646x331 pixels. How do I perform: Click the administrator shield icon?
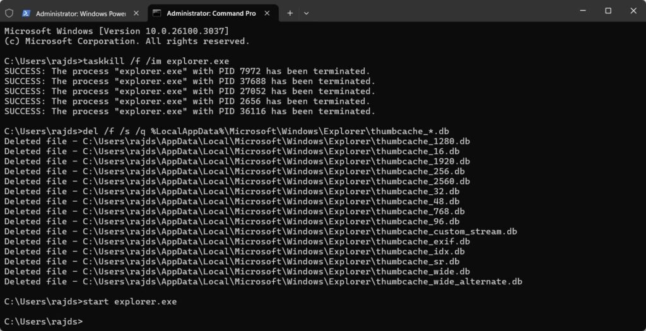9,13
